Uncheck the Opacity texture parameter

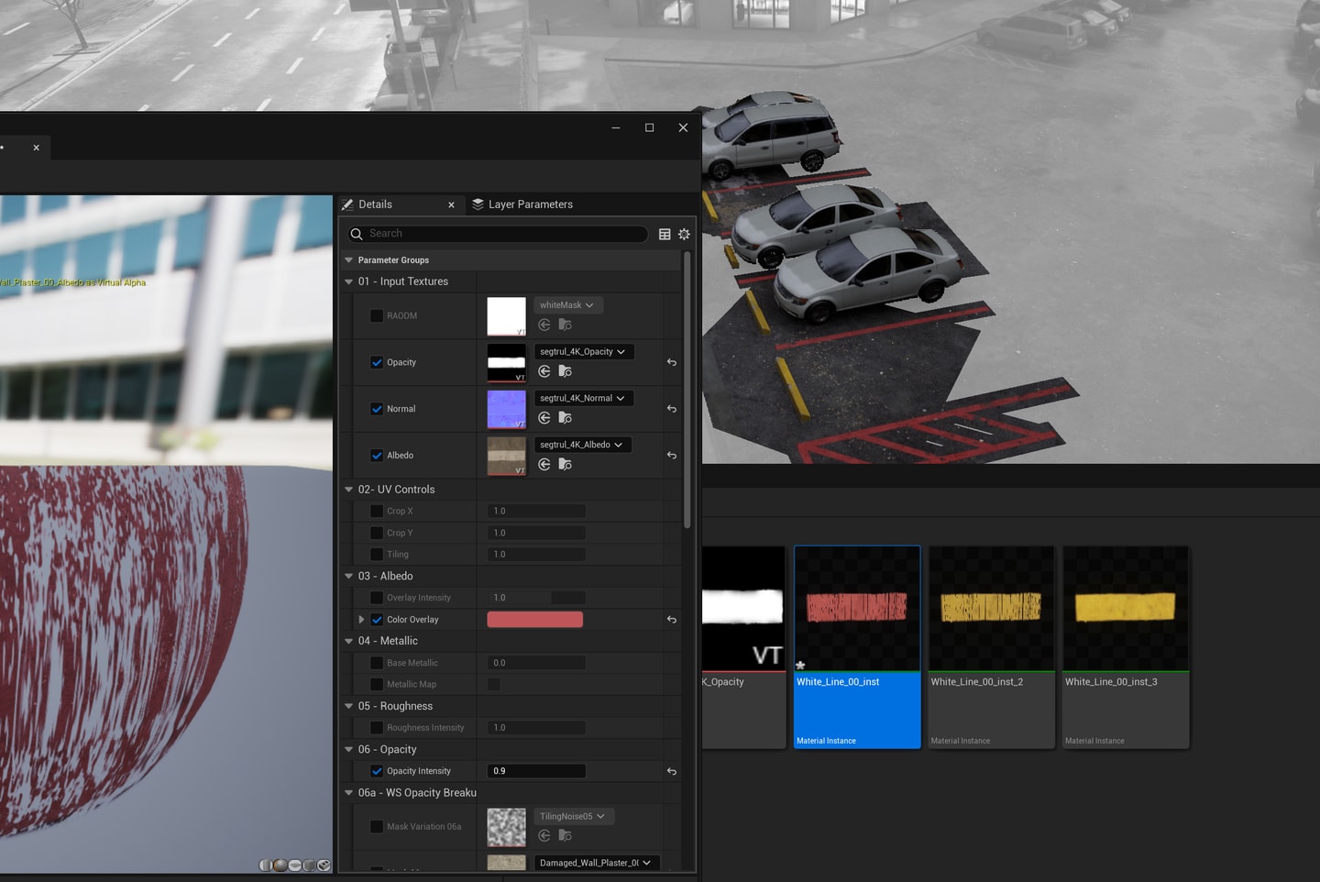(377, 362)
